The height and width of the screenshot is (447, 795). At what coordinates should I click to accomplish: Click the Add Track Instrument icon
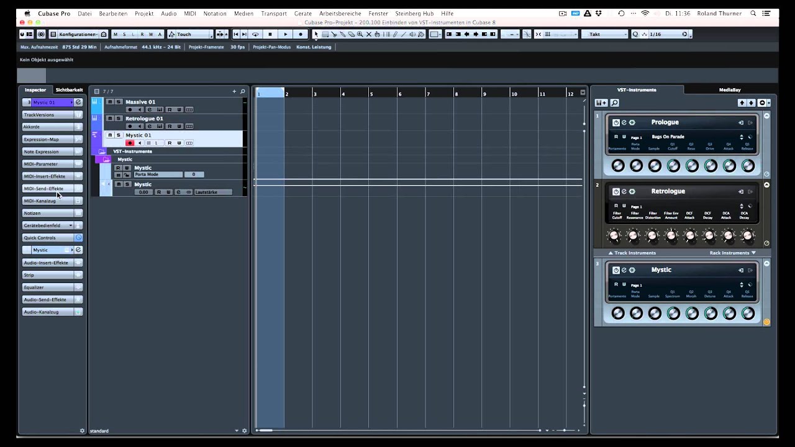pyautogui.click(x=601, y=102)
